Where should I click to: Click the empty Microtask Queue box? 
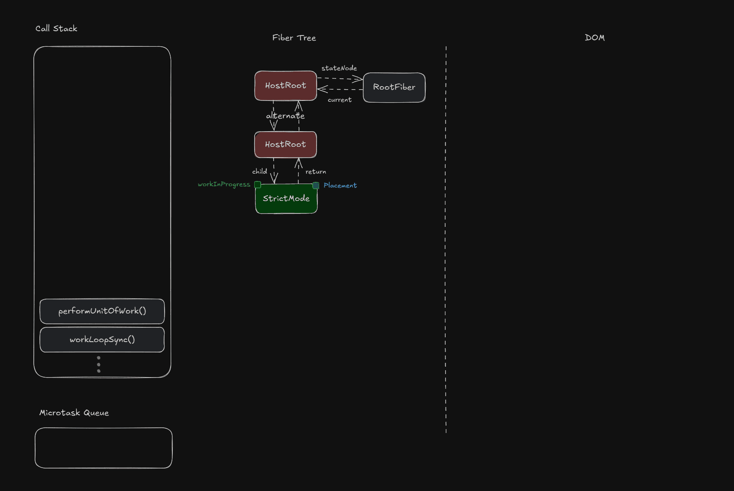[x=103, y=448]
